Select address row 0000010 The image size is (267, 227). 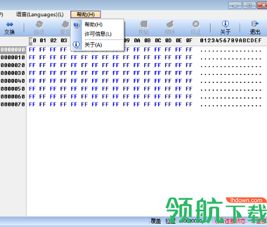(x=12, y=57)
